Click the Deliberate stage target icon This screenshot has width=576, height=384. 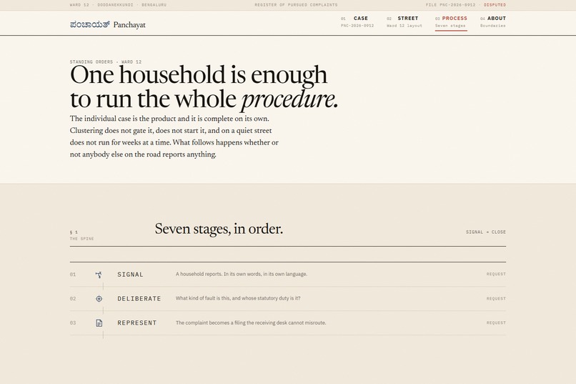[99, 299]
